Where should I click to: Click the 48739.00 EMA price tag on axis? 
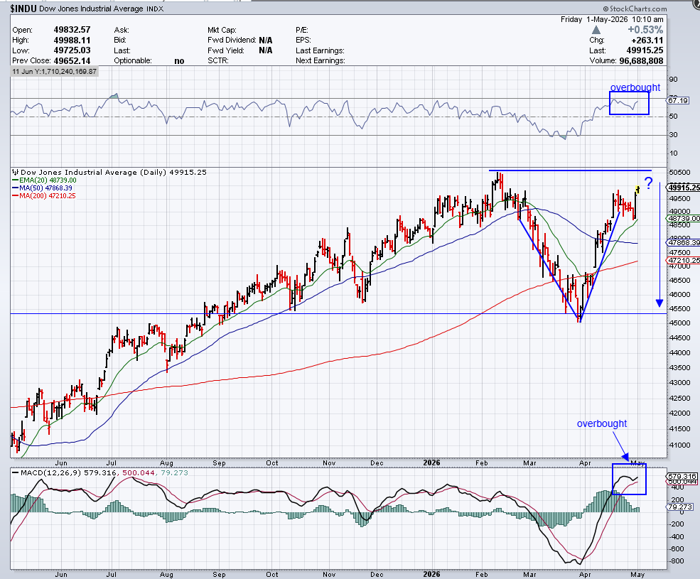(x=684, y=219)
